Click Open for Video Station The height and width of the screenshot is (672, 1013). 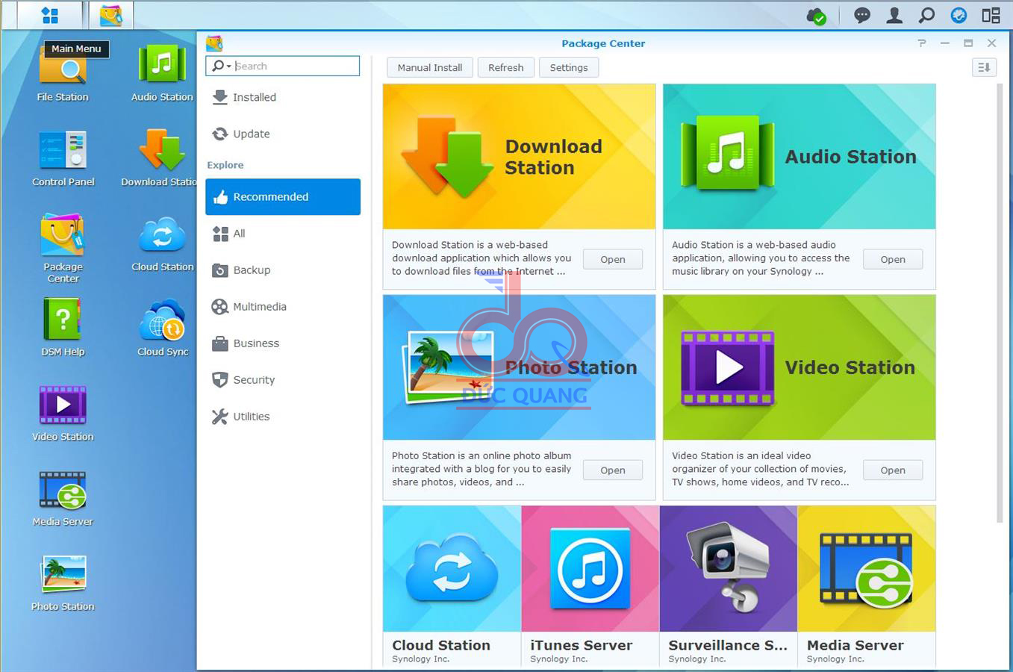point(893,470)
